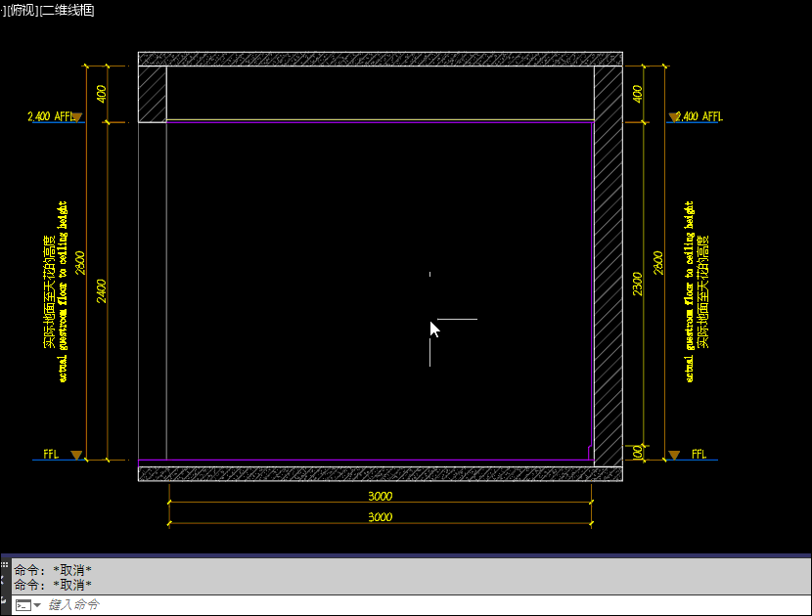Viewport: 812px width, 616px height.
Task: Click the command line recent-commands icon
Action: pyautogui.click(x=22, y=605)
